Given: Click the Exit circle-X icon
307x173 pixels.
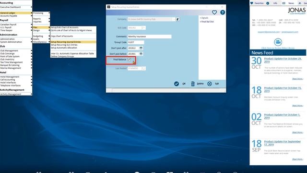Looking at the screenshot, I should coord(210,84).
